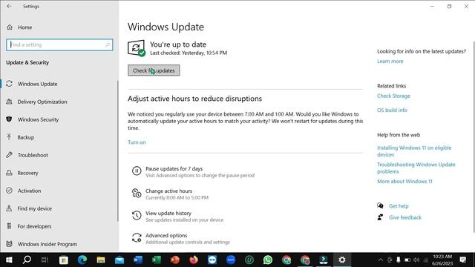Open the notification center
The width and height of the screenshot is (475, 267).
(x=463, y=260)
